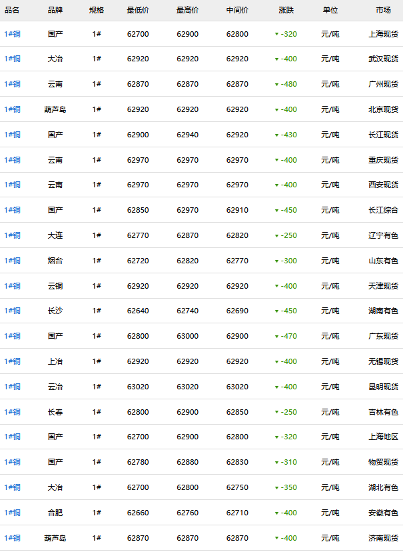Click the down arrow icon beside -300
403x556 pixels.
coord(276,261)
